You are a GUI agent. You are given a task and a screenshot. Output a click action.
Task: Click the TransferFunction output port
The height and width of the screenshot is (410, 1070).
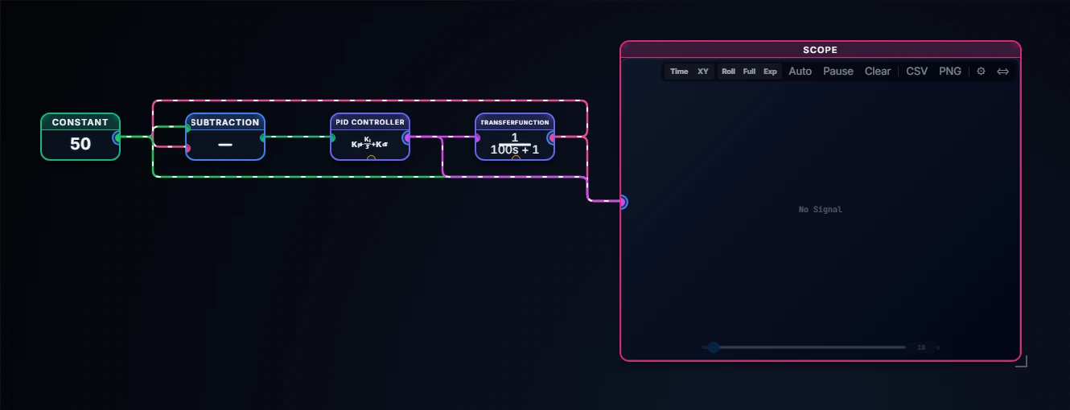[552, 137]
